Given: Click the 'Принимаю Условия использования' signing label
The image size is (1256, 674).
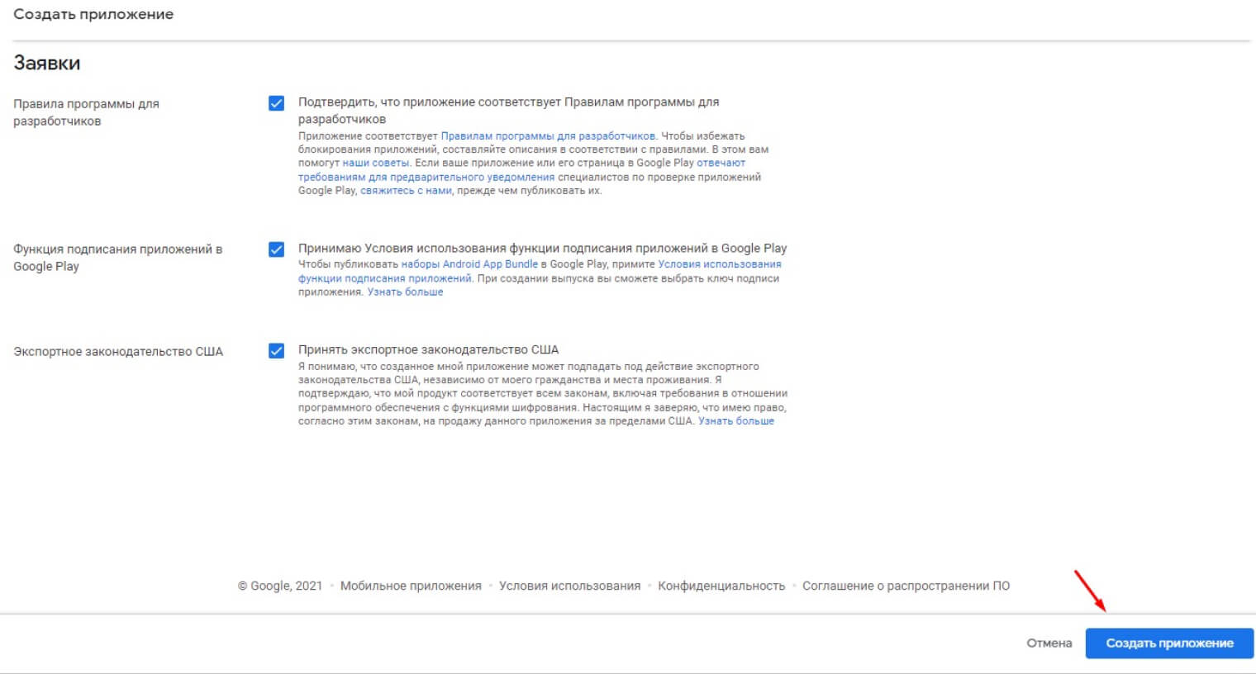Looking at the screenshot, I should (x=542, y=249).
